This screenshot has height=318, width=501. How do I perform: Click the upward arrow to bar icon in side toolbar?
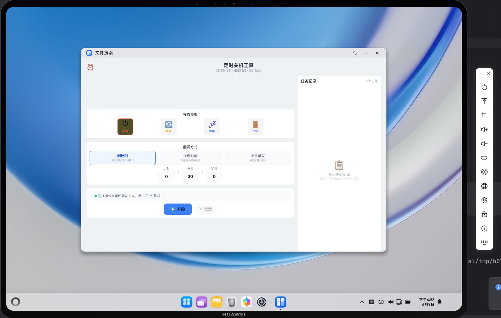pyautogui.click(x=484, y=101)
